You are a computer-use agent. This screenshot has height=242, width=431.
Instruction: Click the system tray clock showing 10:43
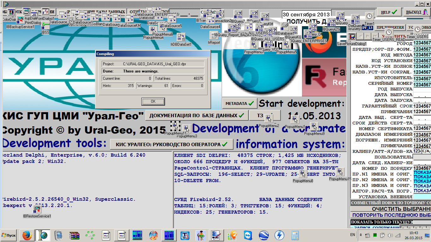pyautogui.click(x=413, y=235)
